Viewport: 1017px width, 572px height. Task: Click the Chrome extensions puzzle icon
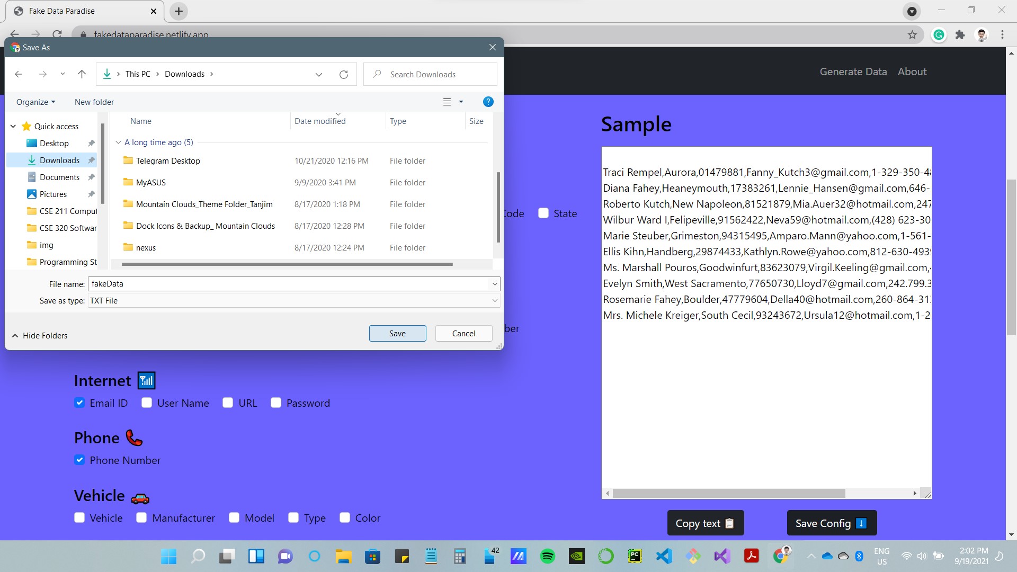(960, 35)
